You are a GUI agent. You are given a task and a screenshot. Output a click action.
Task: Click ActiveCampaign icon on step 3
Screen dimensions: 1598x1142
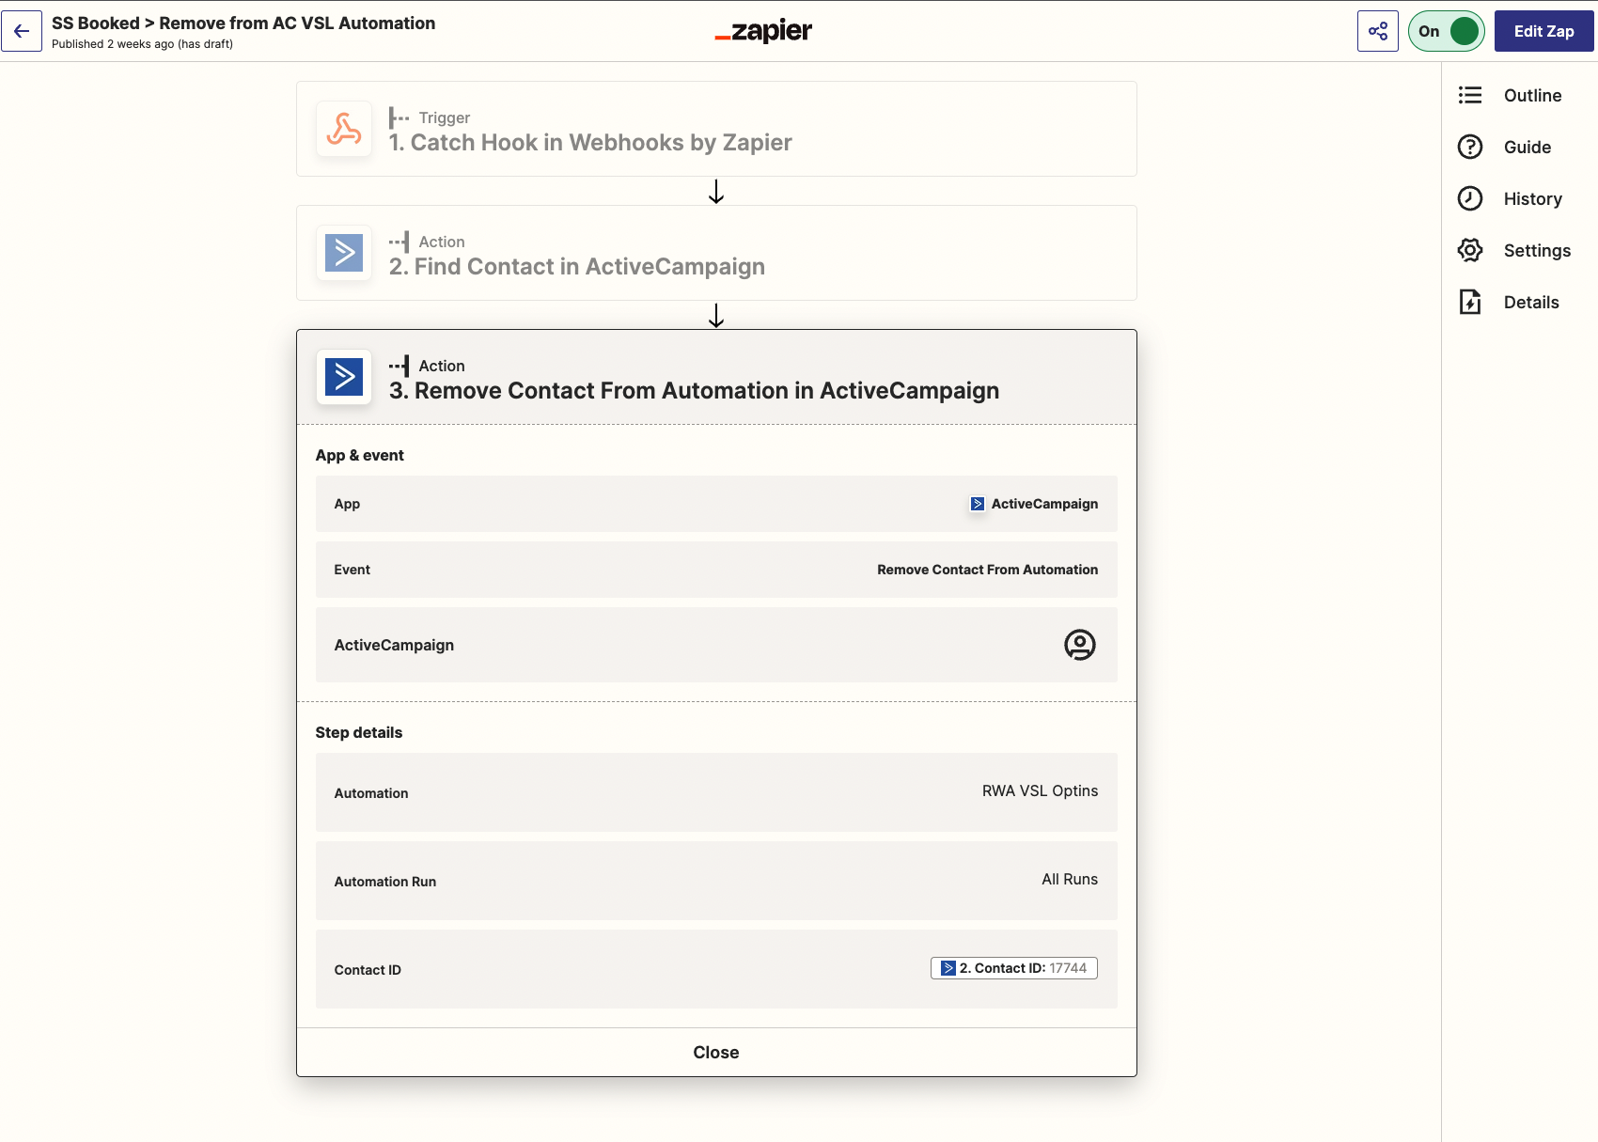pyautogui.click(x=344, y=377)
